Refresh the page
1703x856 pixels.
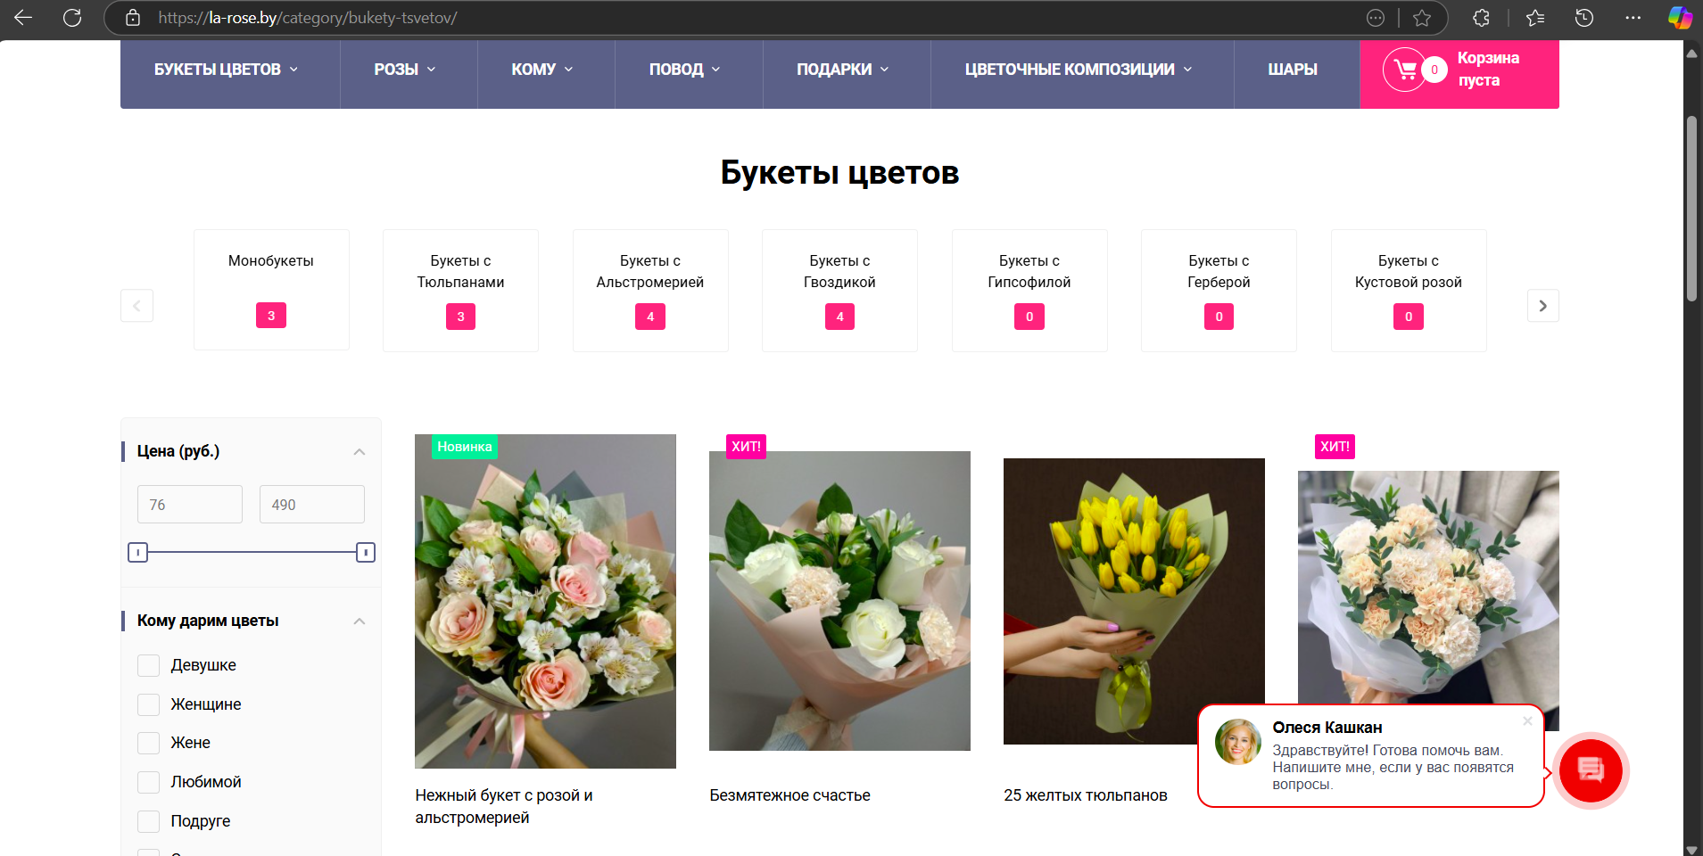click(x=72, y=17)
